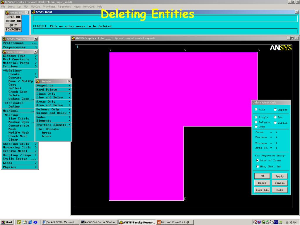Select the Single picking mode
The width and height of the screenshot is (300, 225).
tap(256, 117)
